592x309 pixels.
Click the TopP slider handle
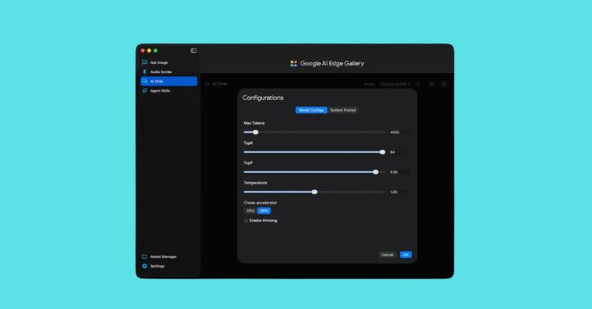coord(375,172)
